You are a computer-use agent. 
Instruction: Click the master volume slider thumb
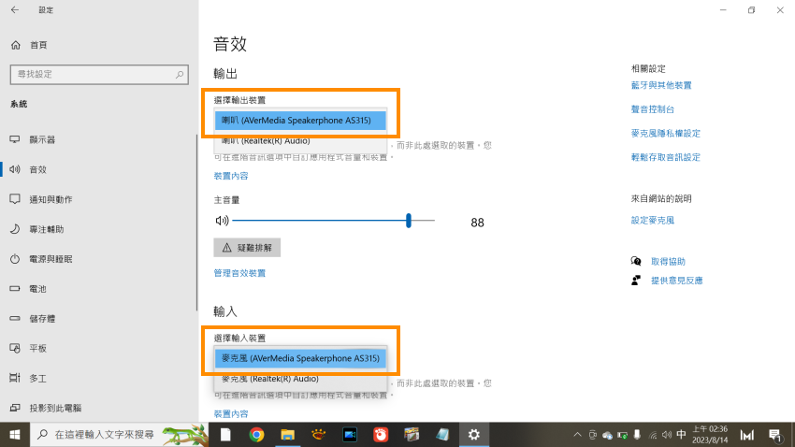click(408, 221)
